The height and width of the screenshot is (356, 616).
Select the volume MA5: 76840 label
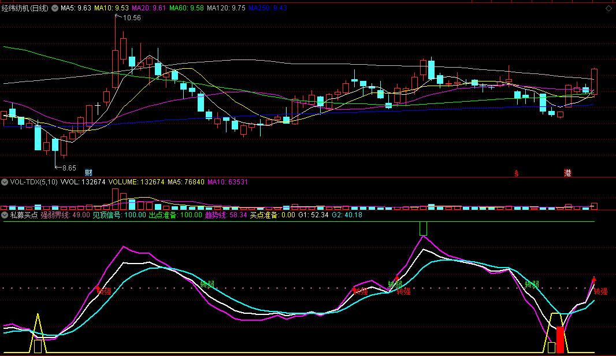186,182
